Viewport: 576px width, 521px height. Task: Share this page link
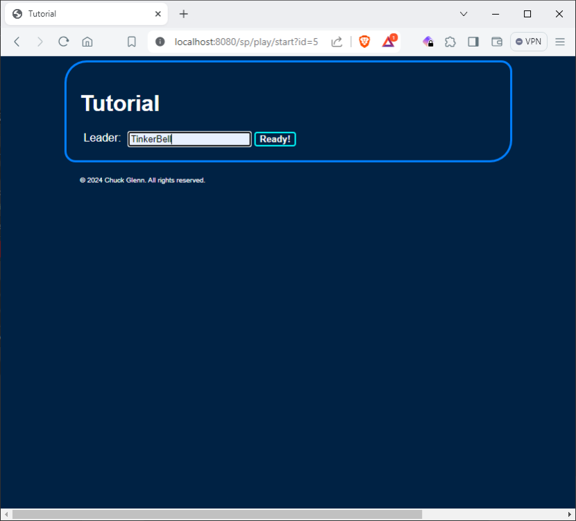(337, 42)
